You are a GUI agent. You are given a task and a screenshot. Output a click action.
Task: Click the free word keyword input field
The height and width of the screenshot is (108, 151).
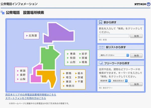[114, 84]
